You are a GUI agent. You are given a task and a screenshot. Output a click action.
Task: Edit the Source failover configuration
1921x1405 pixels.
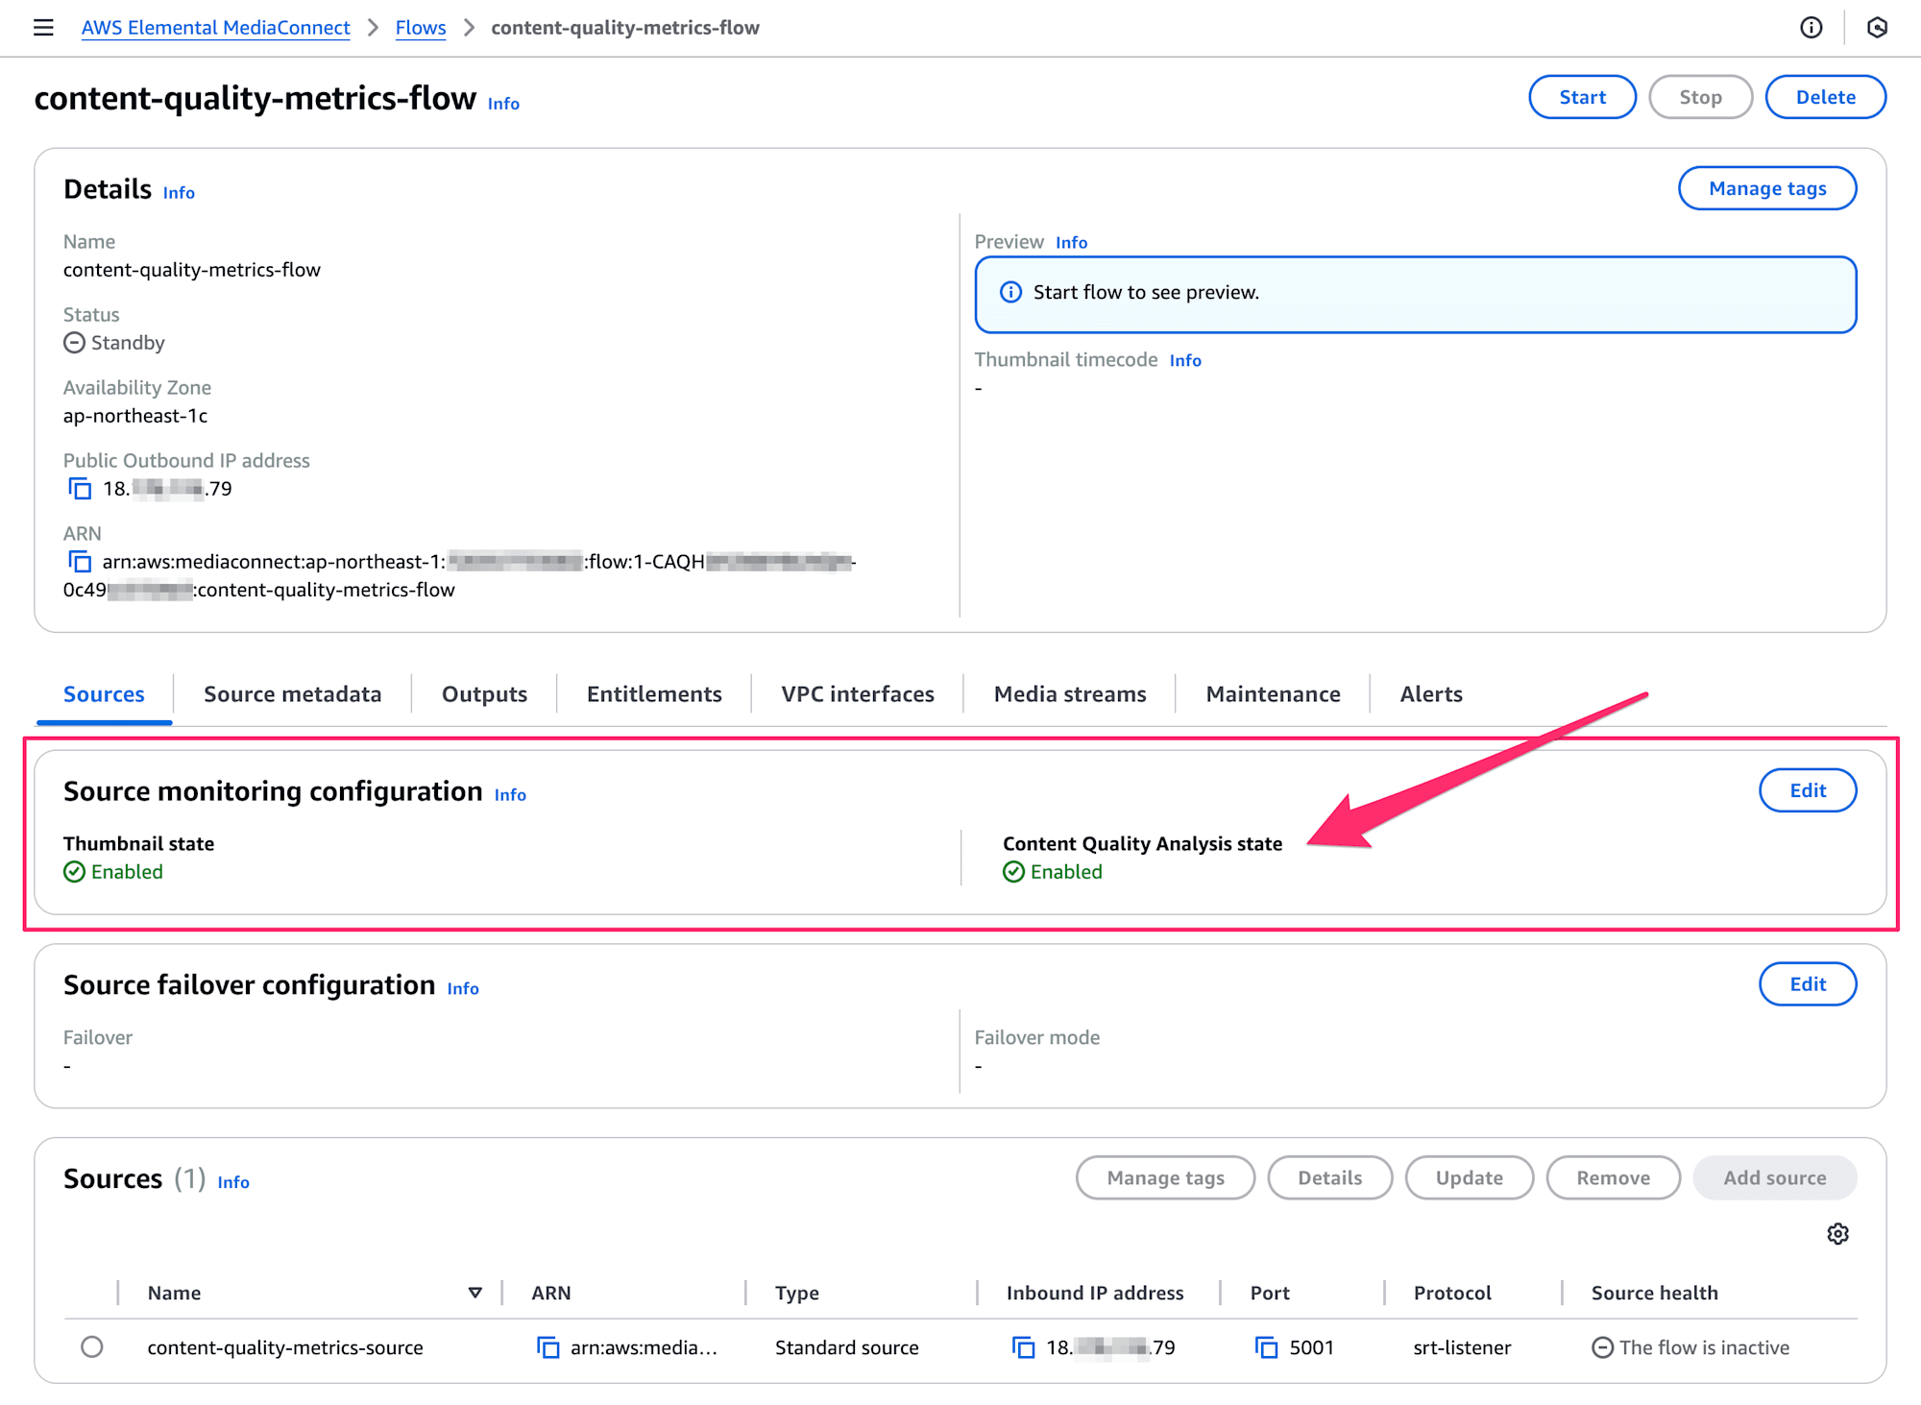pos(1808,984)
